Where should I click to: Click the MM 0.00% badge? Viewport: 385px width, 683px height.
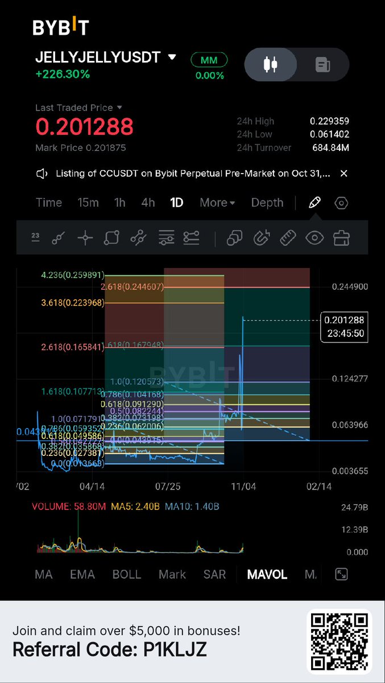209,67
